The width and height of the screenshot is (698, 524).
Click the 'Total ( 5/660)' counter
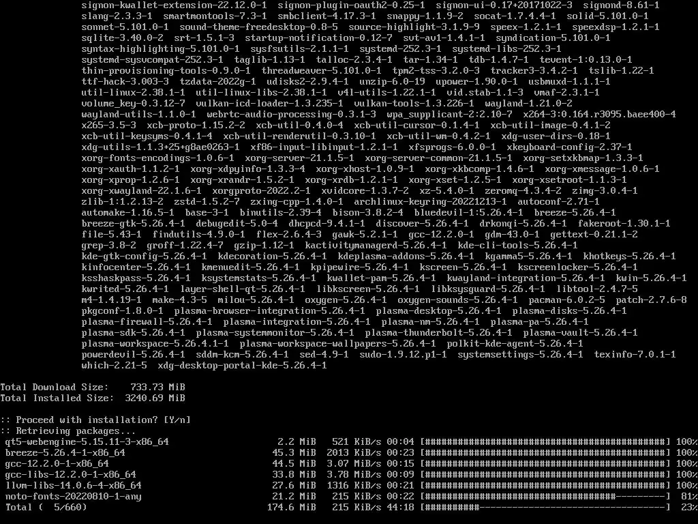click(46, 507)
